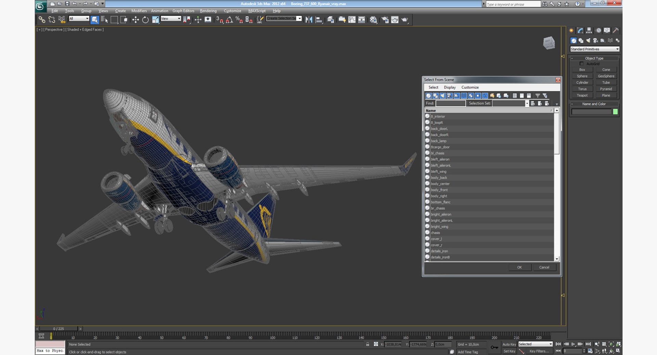Select the Select and Link tool
Viewport: 657px width, 355px height.
tap(42, 20)
